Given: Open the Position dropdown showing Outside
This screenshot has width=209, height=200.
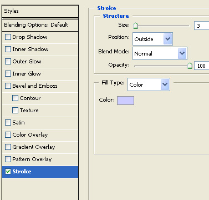Looking at the screenshot, I should 152,39.
